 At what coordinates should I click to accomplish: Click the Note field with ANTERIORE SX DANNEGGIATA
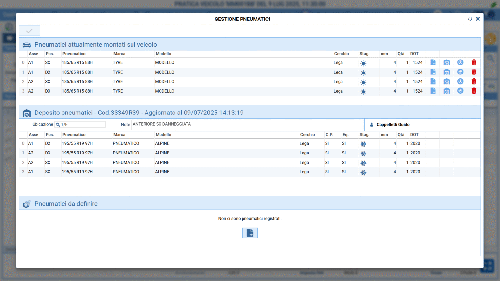click(x=247, y=124)
